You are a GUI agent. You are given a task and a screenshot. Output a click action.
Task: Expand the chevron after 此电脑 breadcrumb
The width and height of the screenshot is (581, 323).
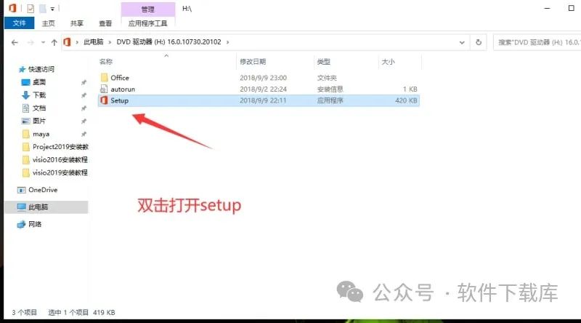tap(110, 42)
